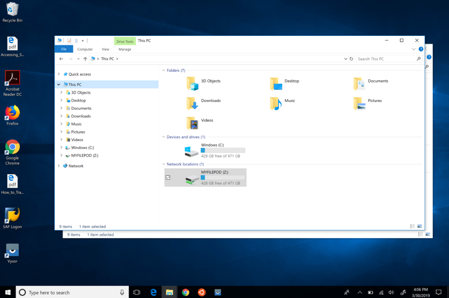The height and width of the screenshot is (298, 449).
Task: Click the Windows (C:) usage bar
Action: coord(223,151)
